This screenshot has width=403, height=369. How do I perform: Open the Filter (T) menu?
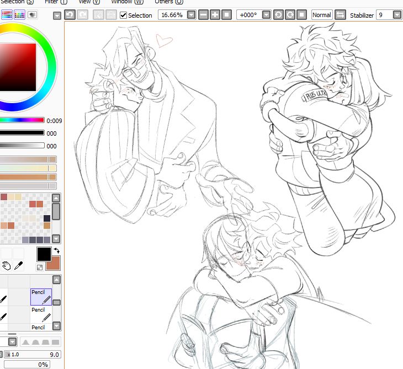point(56,2)
